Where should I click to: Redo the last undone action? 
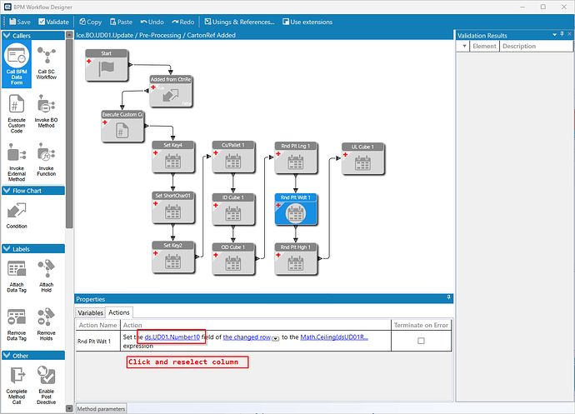pyautogui.click(x=183, y=22)
